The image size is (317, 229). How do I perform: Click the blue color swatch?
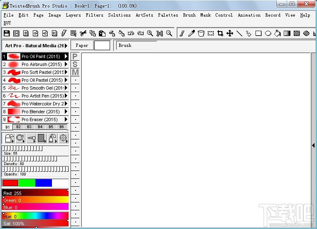pyautogui.click(x=44, y=183)
